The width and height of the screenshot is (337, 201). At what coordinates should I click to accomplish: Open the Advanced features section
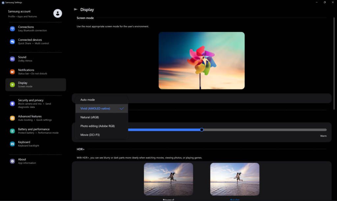(36, 118)
